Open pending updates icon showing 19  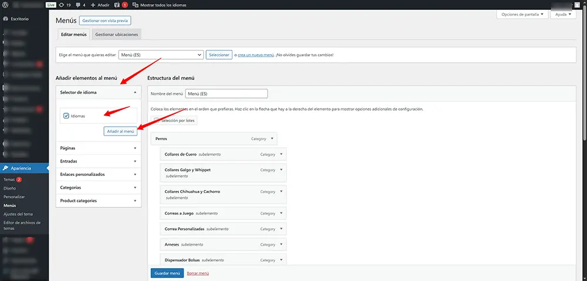click(62, 5)
